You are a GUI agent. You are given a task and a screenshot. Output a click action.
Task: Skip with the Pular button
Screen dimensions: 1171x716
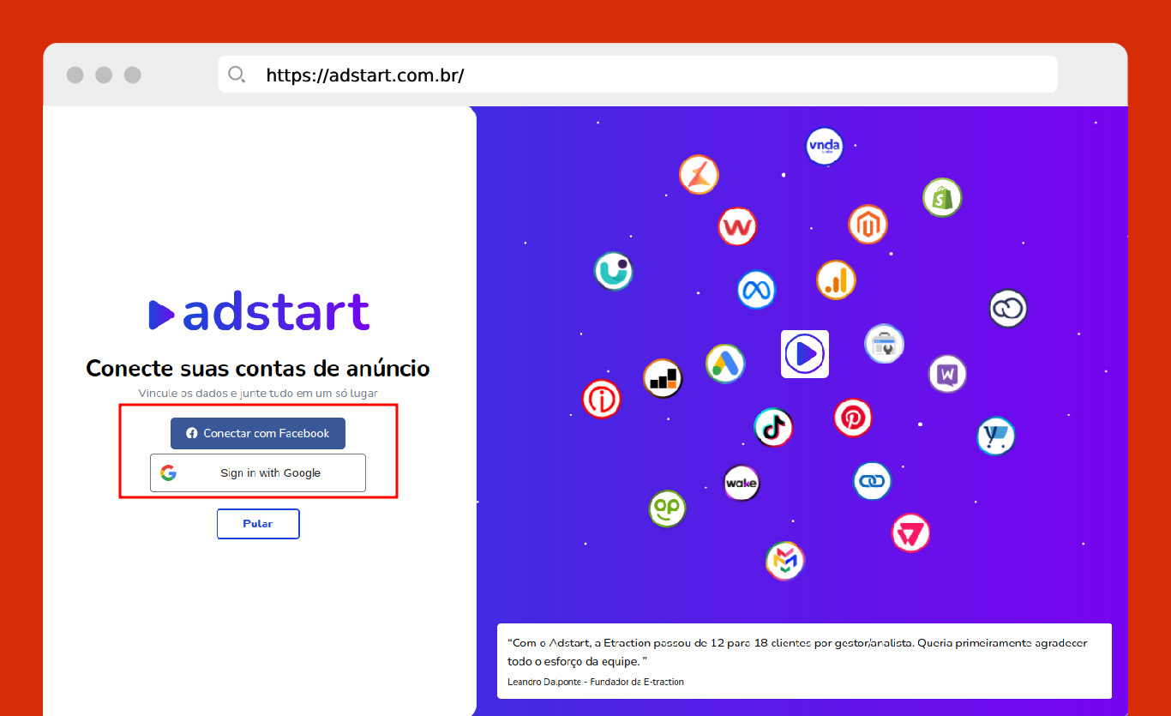tap(258, 524)
